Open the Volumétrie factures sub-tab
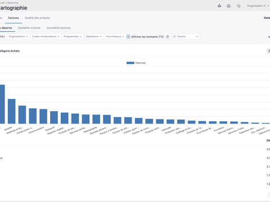This screenshot has width=270, height=202. (58, 28)
